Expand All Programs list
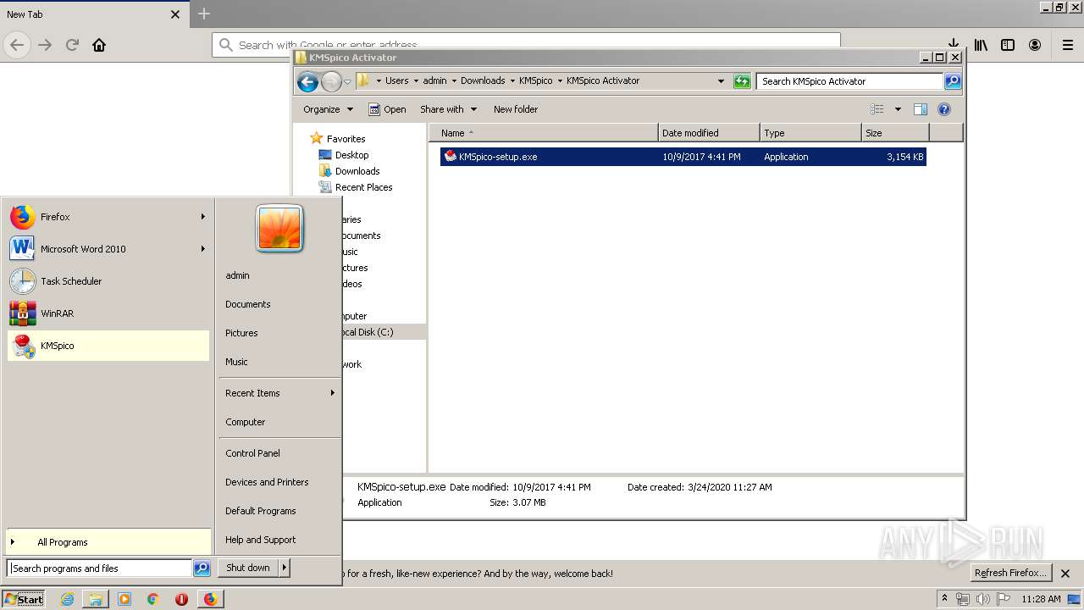 point(108,542)
